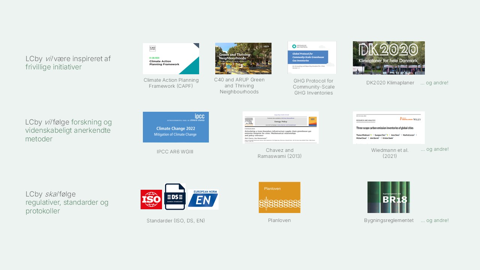
Task: Click the Wiedmann et al. Wiley paper image
Action: coord(388,127)
